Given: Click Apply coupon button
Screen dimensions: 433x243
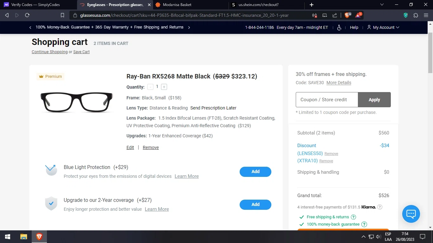Looking at the screenshot, I should (x=374, y=100).
